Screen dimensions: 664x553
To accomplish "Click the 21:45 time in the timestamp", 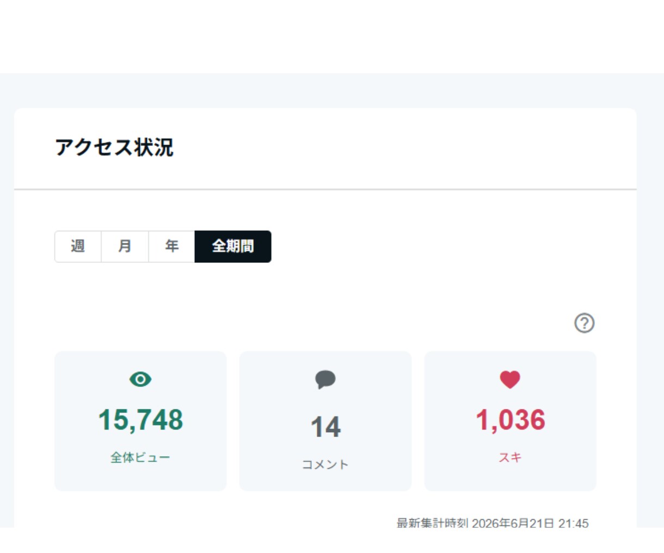I will [574, 523].
